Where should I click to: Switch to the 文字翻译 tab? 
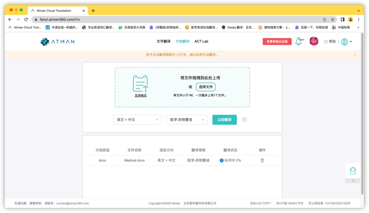point(163,41)
